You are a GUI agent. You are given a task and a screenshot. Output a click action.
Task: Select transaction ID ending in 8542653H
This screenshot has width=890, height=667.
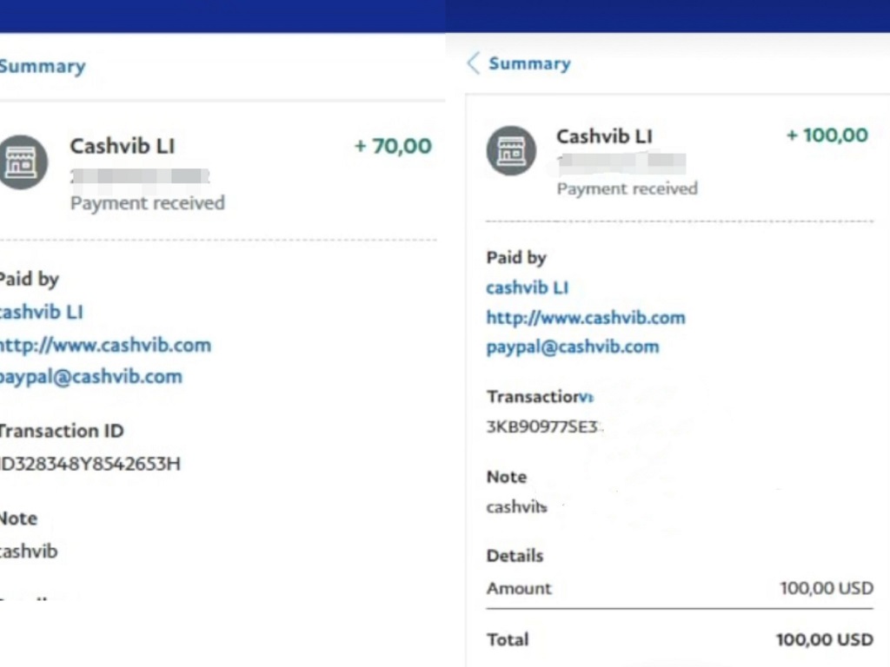pos(90,464)
